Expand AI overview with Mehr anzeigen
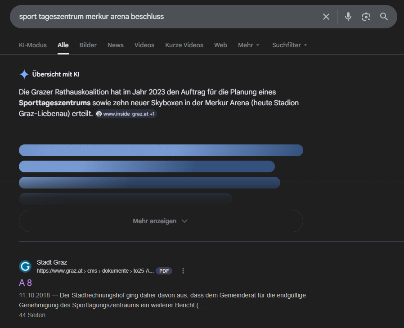Image resolution: width=404 pixels, height=328 pixels. pos(161,221)
